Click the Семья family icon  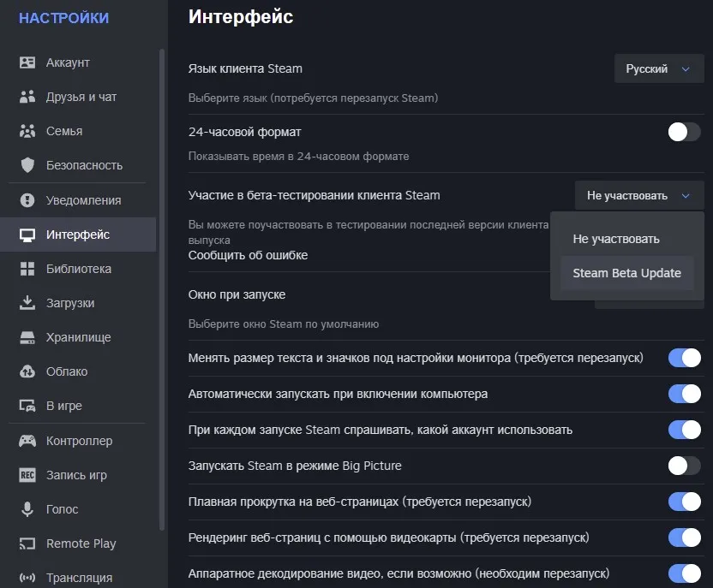coord(27,131)
